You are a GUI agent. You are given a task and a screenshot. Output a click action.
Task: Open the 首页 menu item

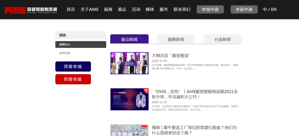click(71, 10)
